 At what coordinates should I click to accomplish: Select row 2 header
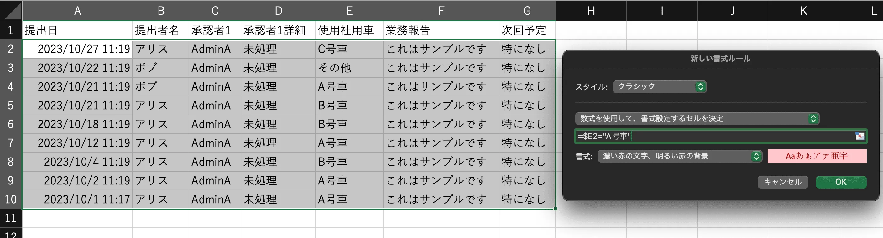tap(10, 49)
